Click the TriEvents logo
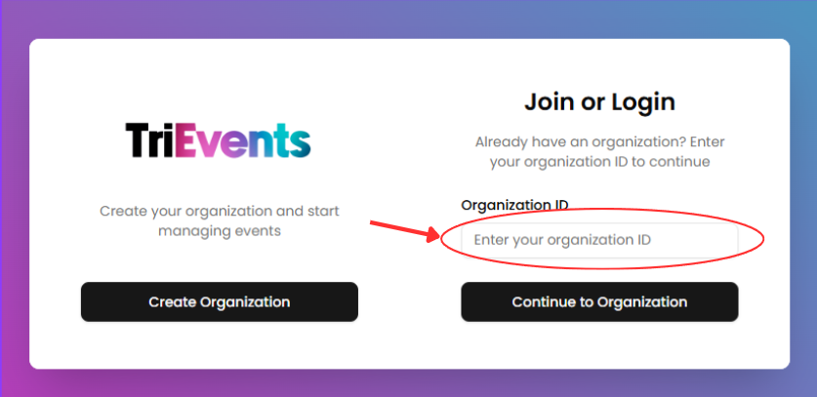Screen dimensions: 817x397 tap(219, 141)
